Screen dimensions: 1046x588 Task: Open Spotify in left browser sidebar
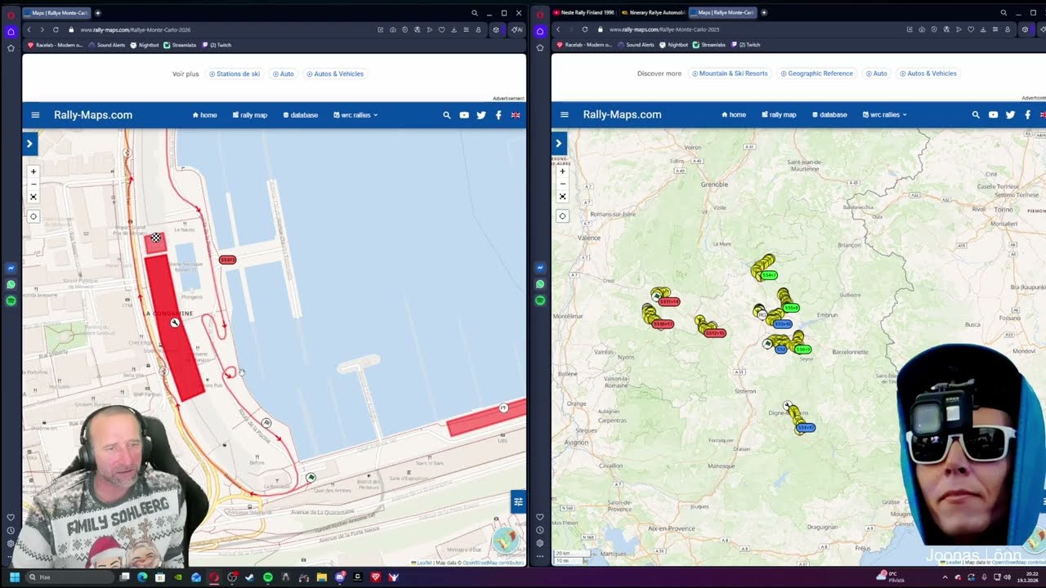[x=11, y=301]
